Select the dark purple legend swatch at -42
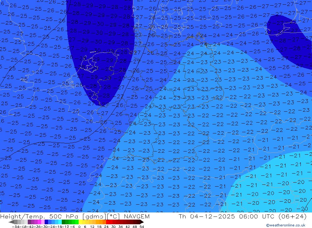The height and width of the screenshot is (228, 312). [x=29, y=222]
